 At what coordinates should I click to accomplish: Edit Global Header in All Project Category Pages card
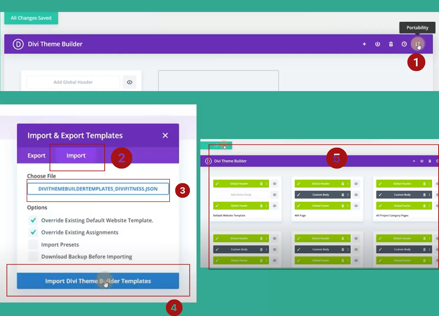[380, 184]
